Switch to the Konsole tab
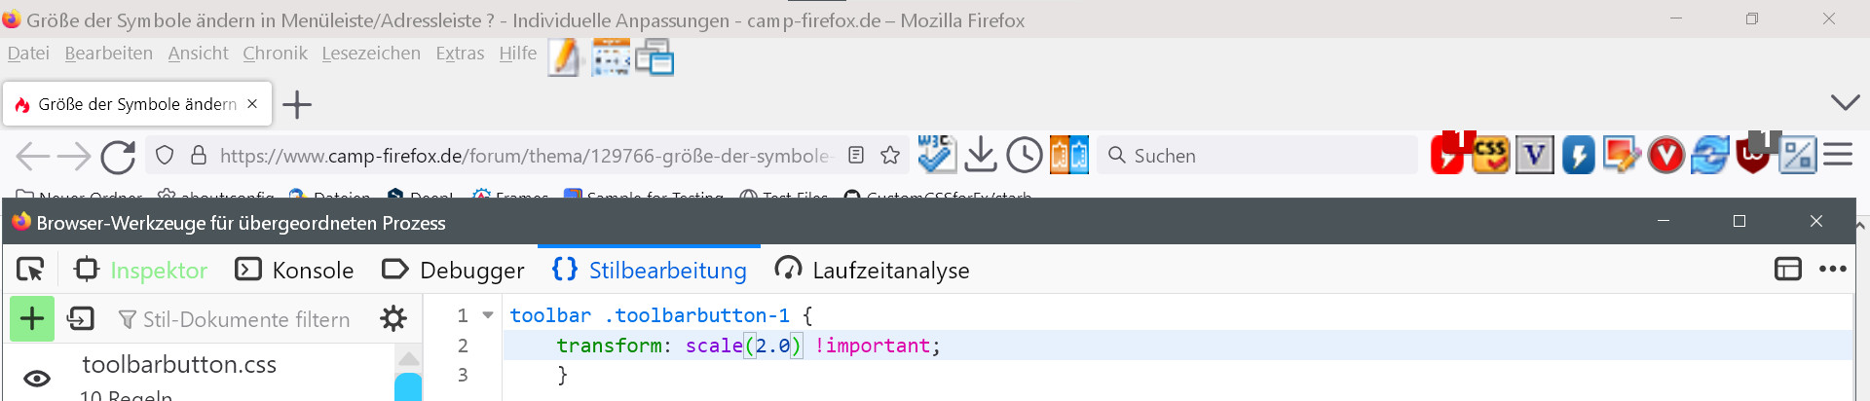Screen dimensions: 1870x401 294,270
